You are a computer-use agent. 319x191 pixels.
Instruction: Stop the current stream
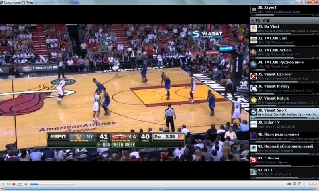coord(8,184)
